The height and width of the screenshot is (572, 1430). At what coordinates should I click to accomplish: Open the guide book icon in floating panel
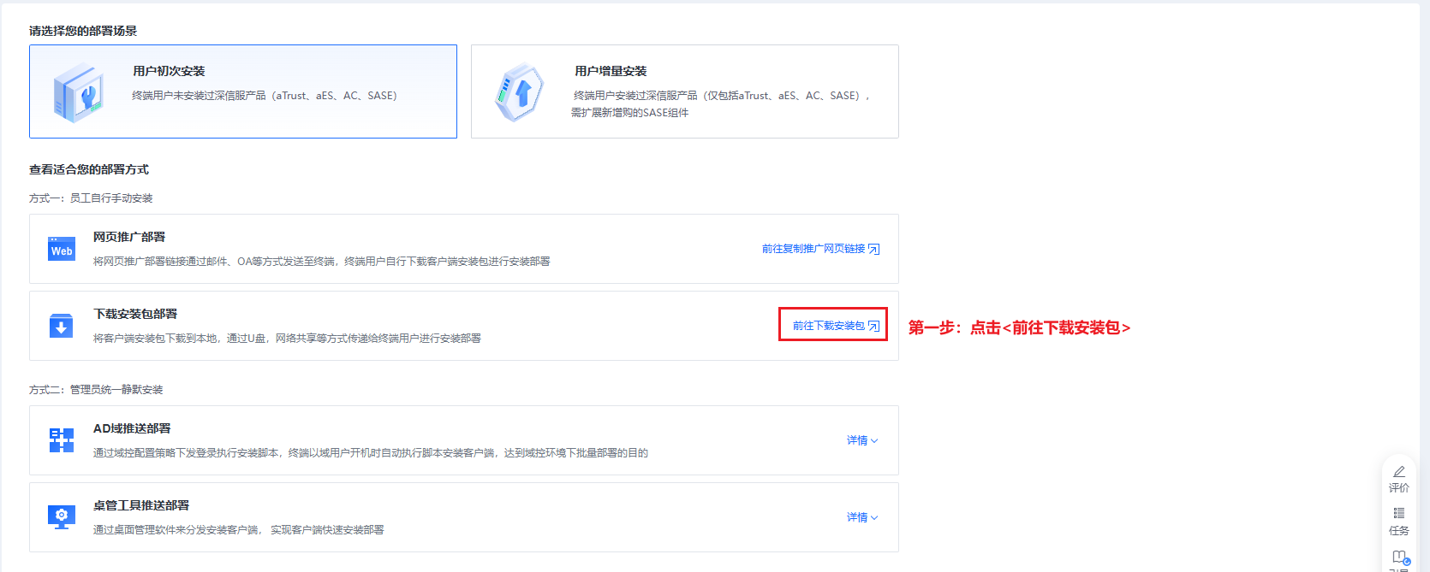(x=1399, y=557)
